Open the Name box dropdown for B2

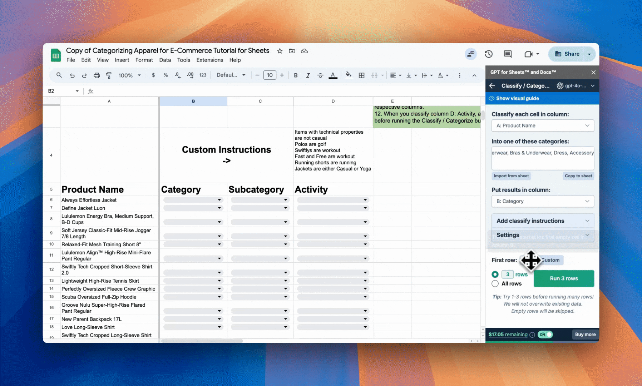coord(77,91)
